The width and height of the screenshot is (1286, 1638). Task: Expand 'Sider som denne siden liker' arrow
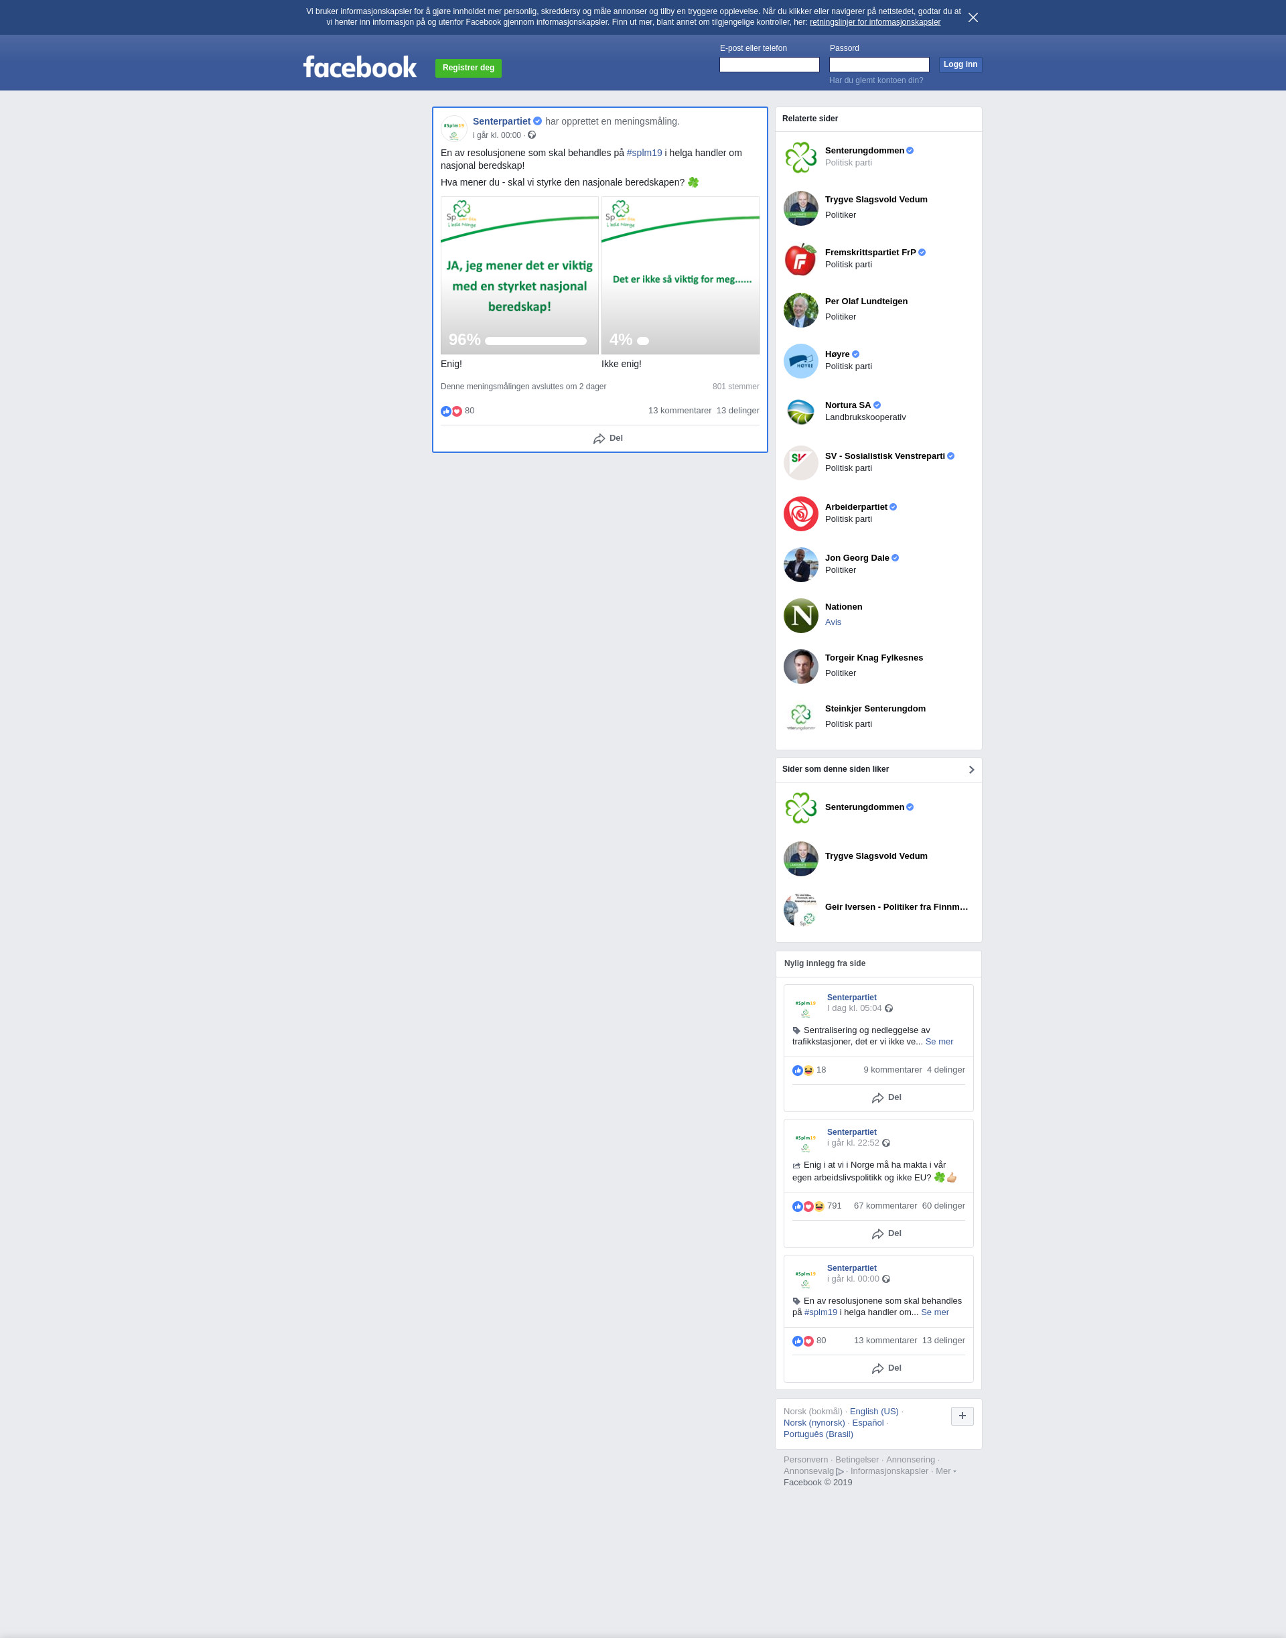[x=971, y=770]
